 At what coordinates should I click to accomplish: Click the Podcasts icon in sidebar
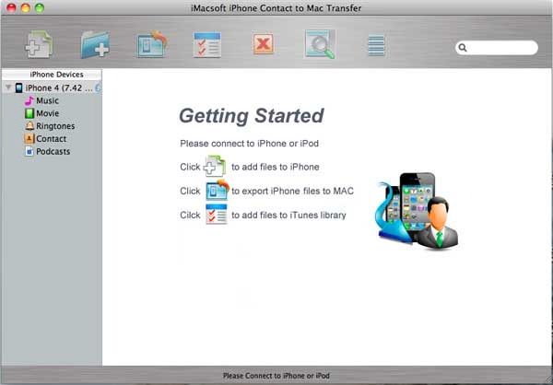pos(29,152)
